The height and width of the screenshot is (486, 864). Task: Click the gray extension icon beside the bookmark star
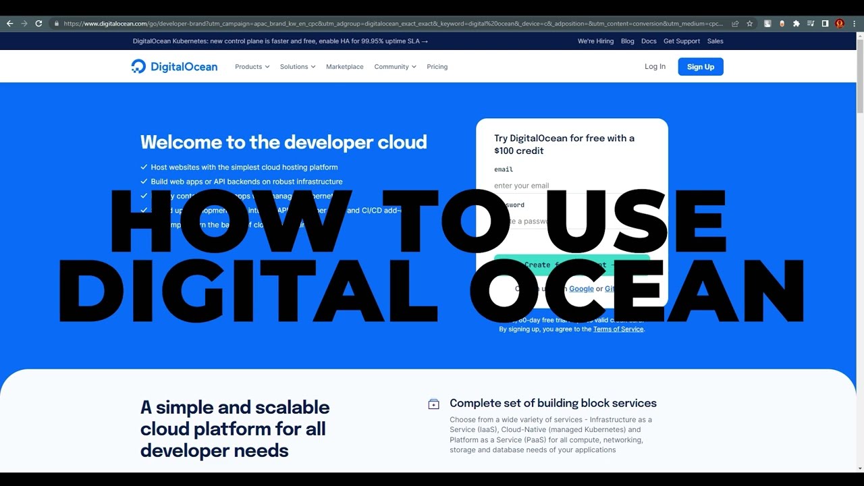point(767,24)
